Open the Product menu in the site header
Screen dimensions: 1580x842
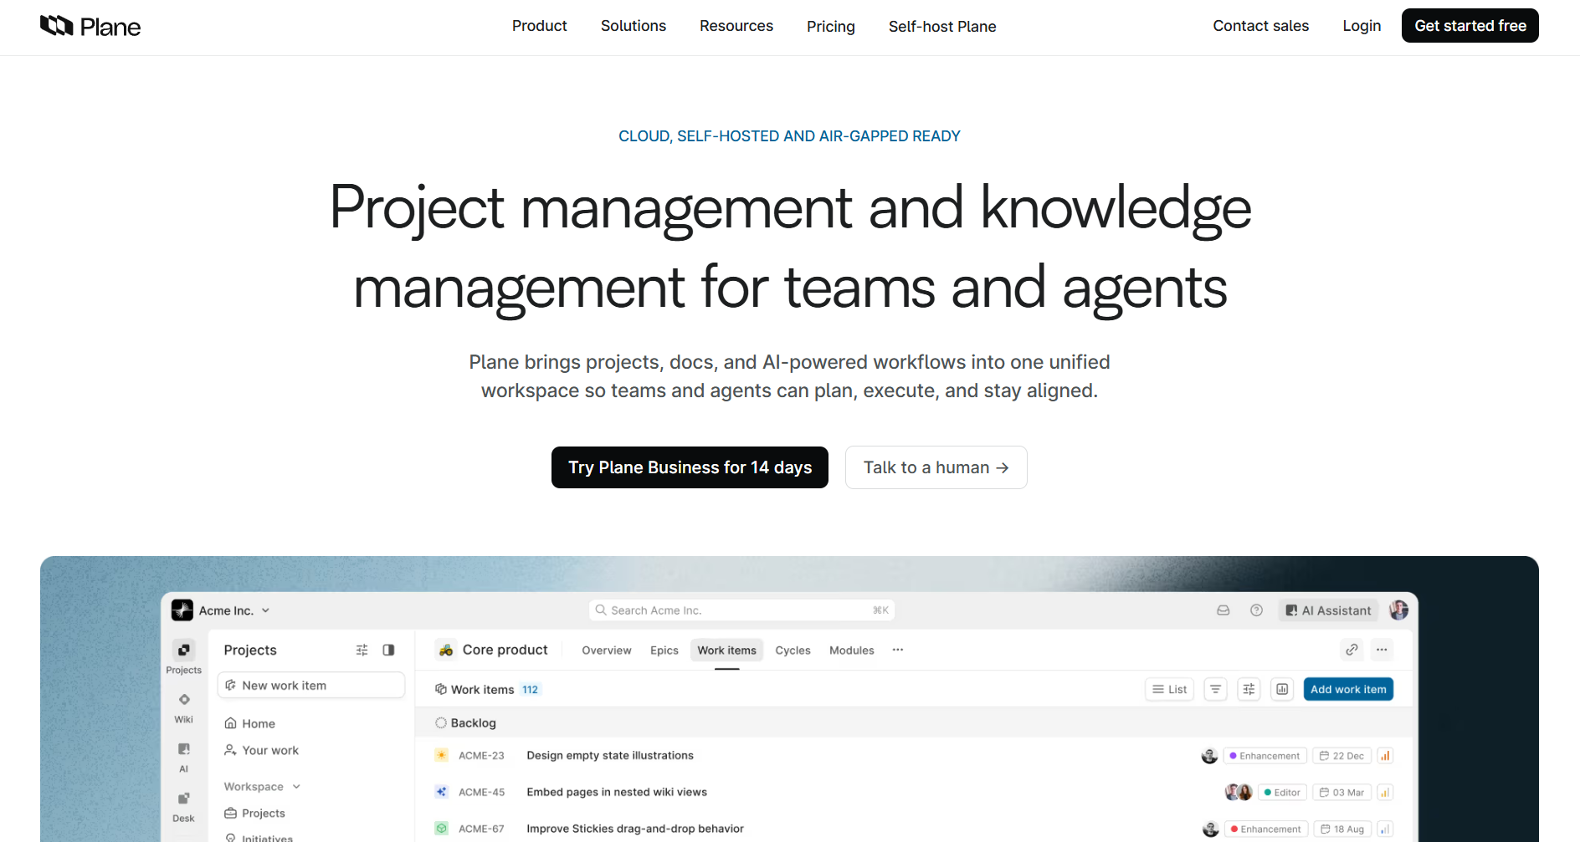(x=540, y=26)
